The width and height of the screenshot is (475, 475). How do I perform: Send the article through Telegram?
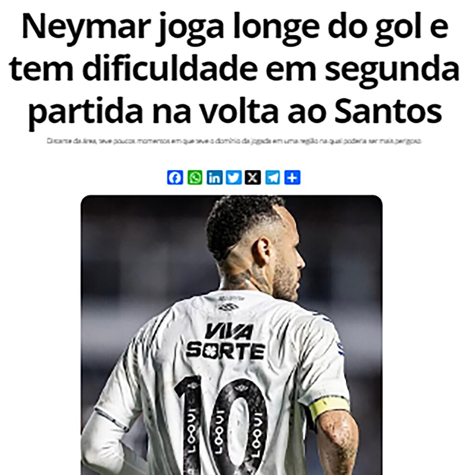272,178
